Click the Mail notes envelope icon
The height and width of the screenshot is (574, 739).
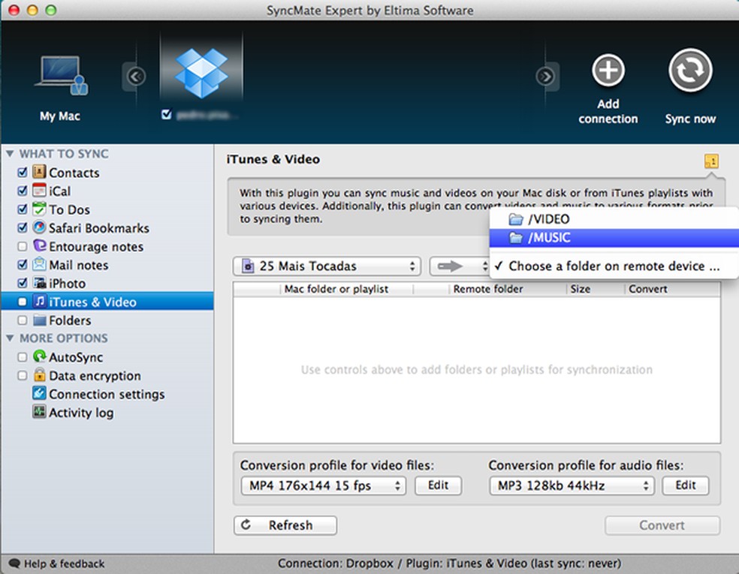39,264
